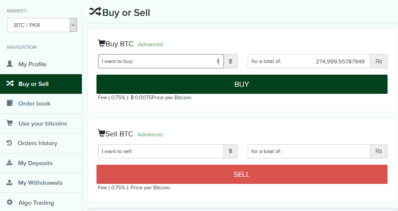Focus the I want to sell amount field
This screenshot has width=398, height=211.
161,151
